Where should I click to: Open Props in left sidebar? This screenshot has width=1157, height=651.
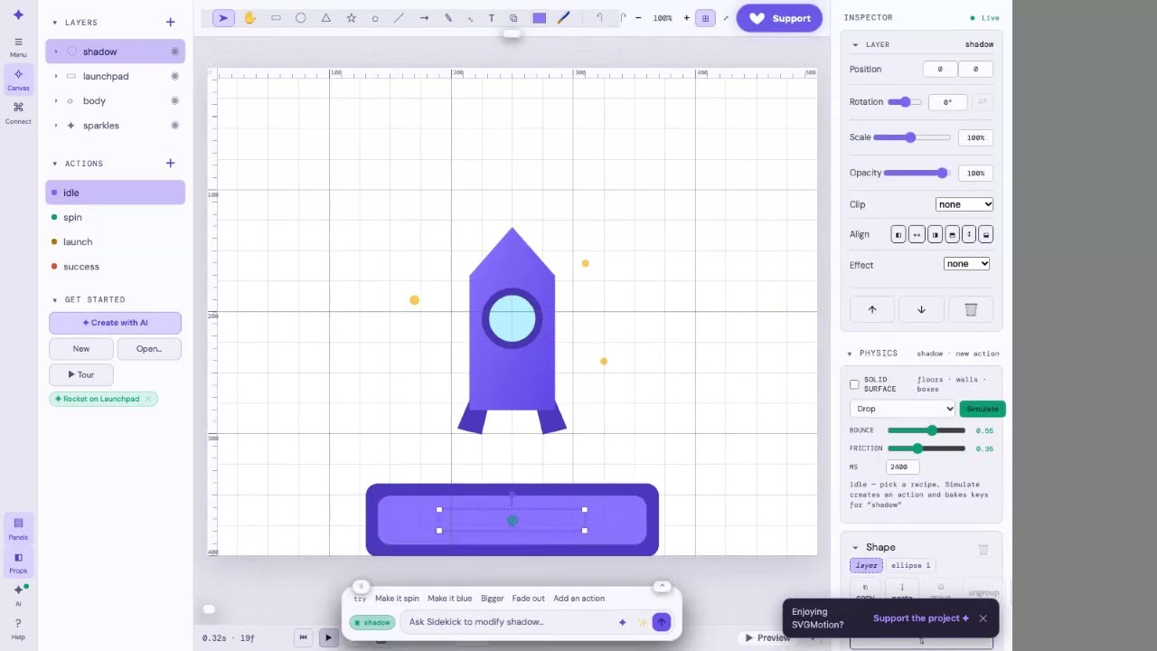pyautogui.click(x=18, y=562)
